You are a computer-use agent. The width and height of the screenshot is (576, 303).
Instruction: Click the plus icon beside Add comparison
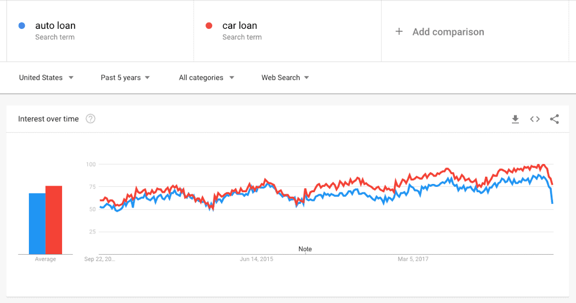tap(399, 31)
